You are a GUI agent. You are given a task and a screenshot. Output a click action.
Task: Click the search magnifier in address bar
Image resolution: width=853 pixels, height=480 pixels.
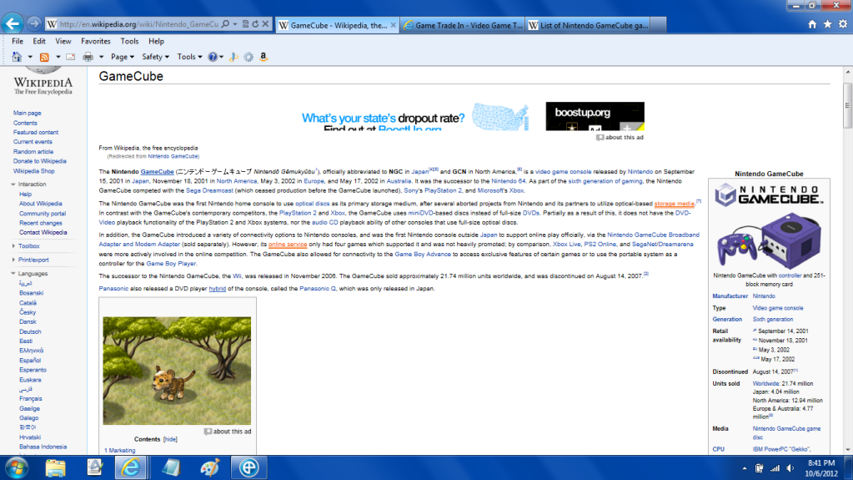(x=225, y=24)
